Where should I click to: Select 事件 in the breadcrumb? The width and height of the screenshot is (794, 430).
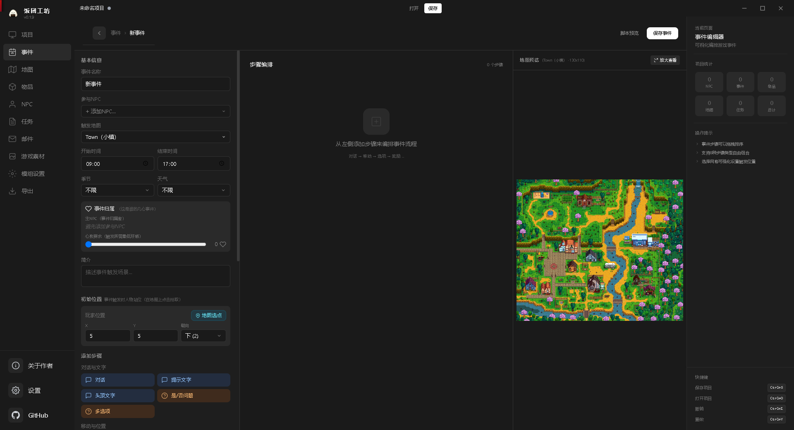click(116, 33)
